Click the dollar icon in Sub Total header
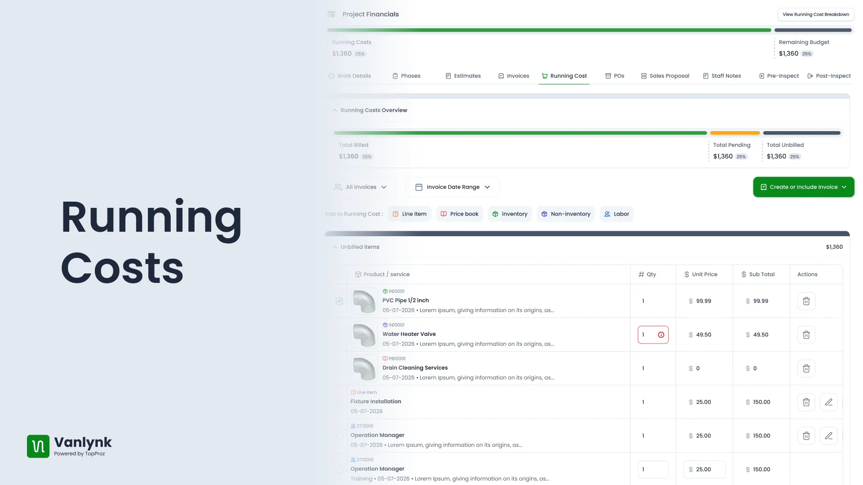863x485 pixels. click(744, 274)
